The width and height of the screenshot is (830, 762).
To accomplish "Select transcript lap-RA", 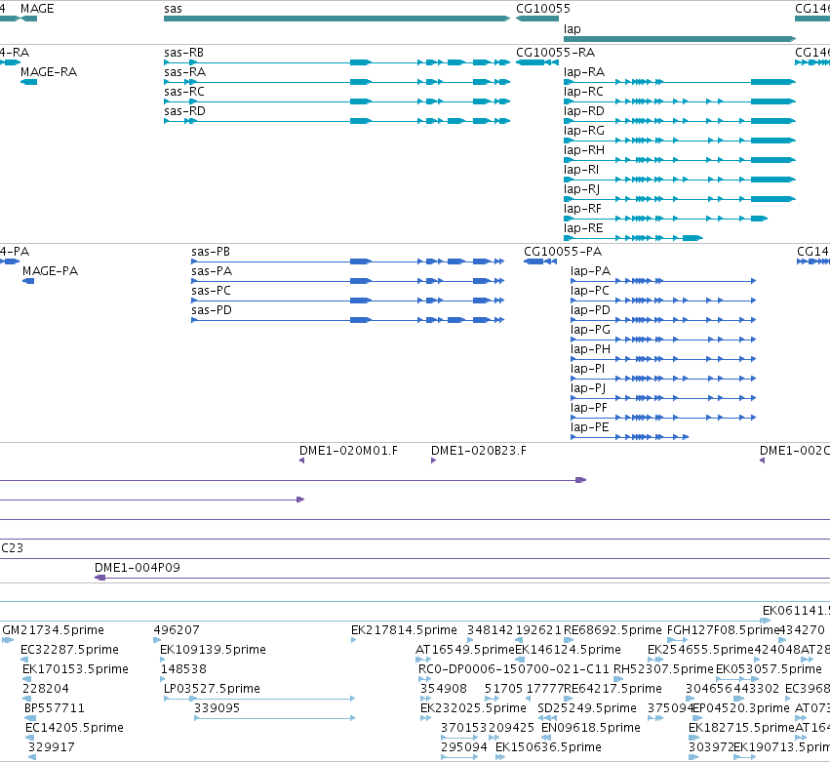I will (x=680, y=82).
